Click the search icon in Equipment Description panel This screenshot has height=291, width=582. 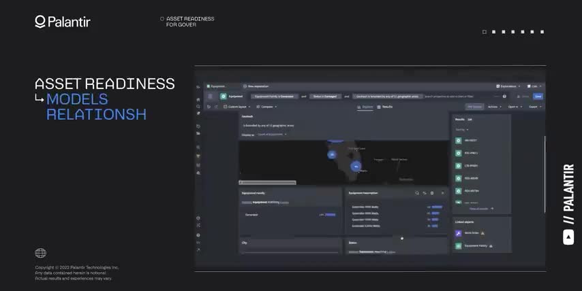point(416,193)
